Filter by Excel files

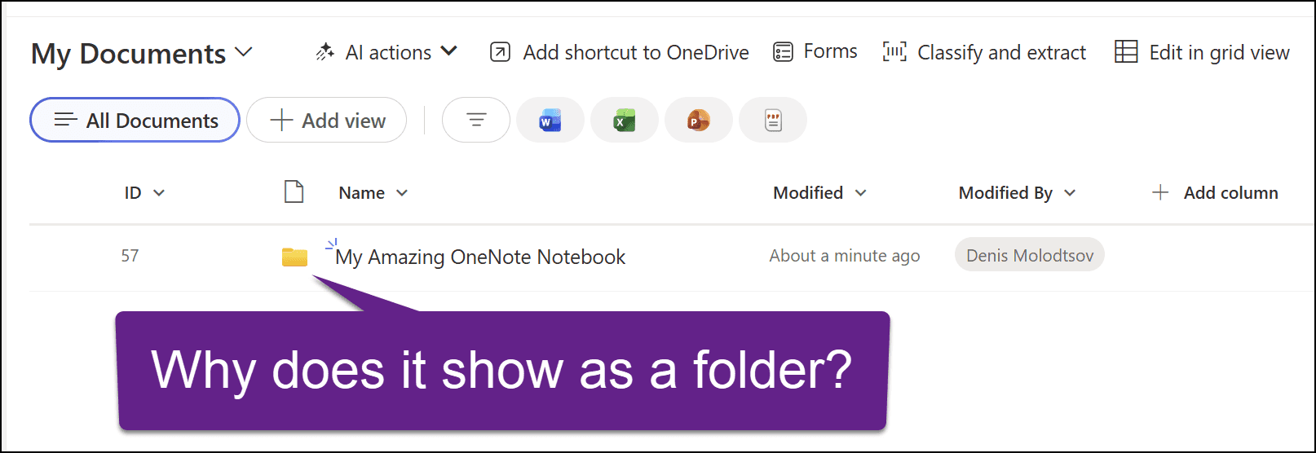pos(625,120)
